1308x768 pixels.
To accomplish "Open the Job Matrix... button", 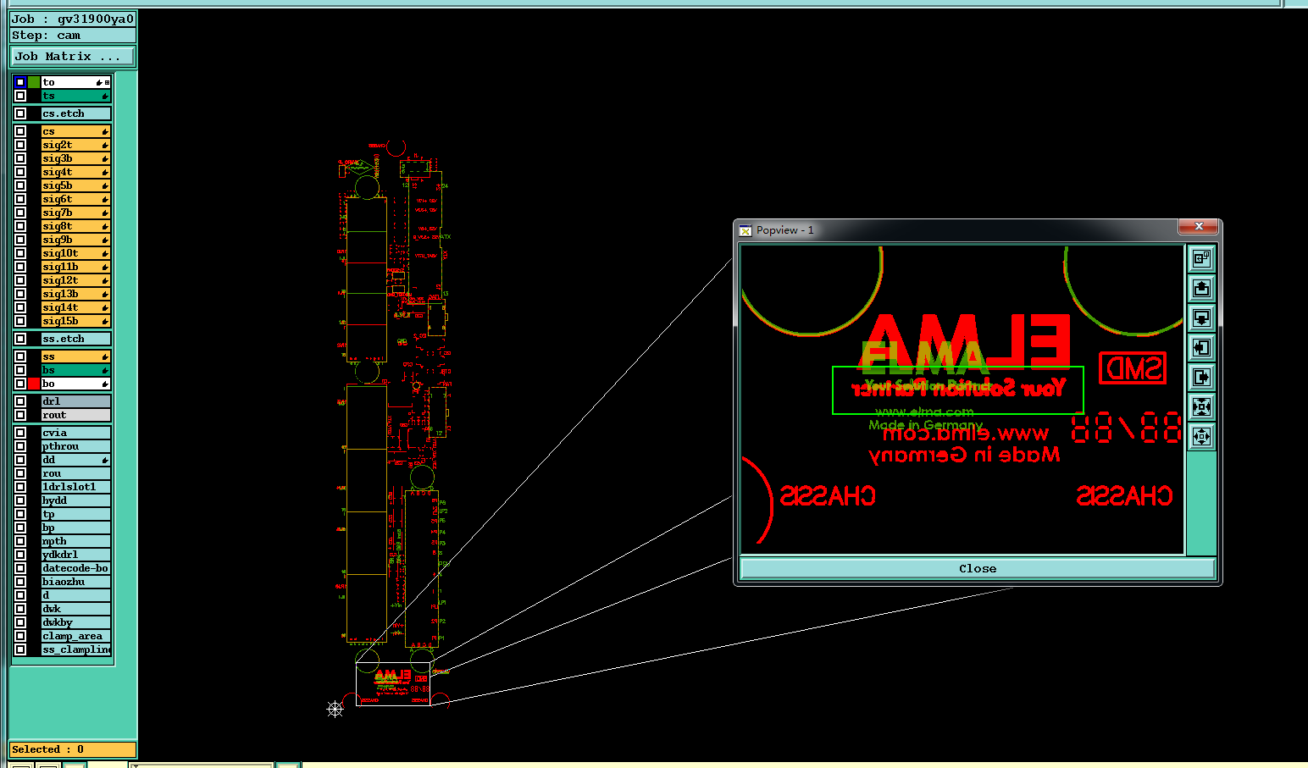I will [73, 56].
